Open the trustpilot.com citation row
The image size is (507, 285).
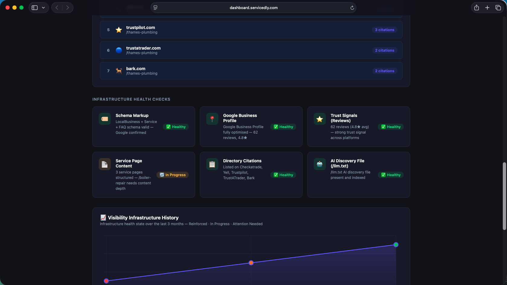coord(251,30)
